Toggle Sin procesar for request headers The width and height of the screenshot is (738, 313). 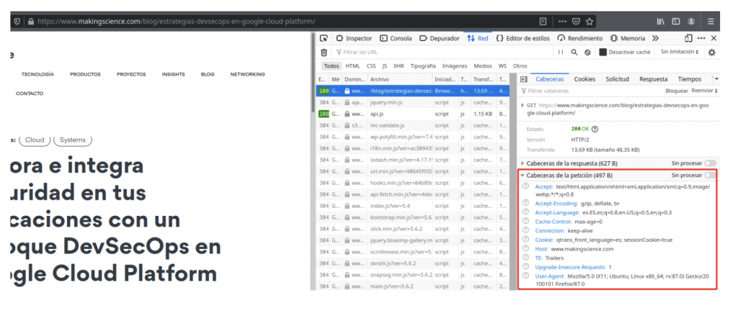(711, 175)
